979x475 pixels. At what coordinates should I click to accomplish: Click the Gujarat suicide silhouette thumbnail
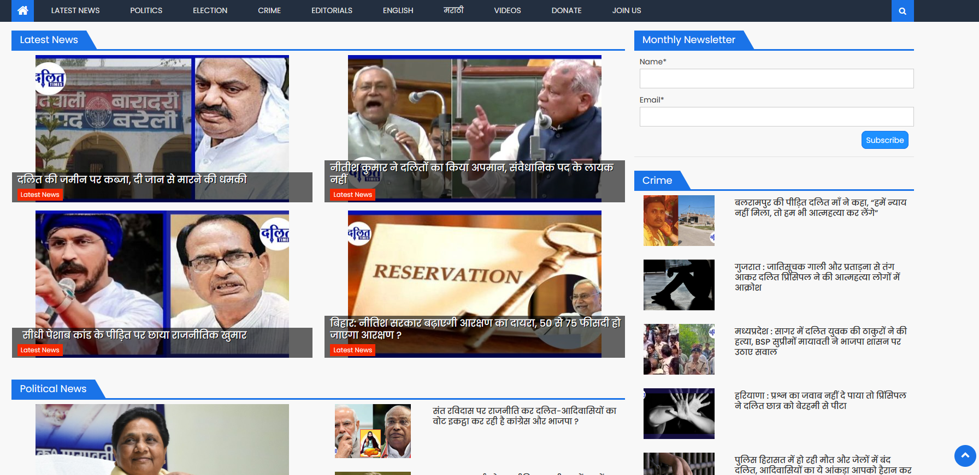point(679,285)
